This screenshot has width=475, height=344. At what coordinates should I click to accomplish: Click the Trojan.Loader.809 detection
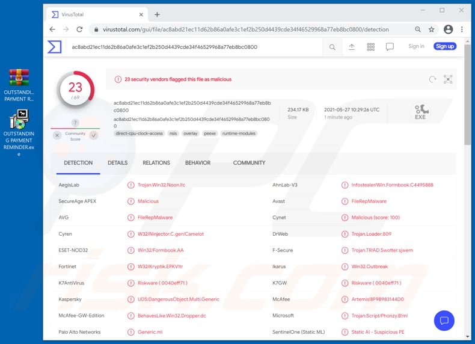point(372,234)
